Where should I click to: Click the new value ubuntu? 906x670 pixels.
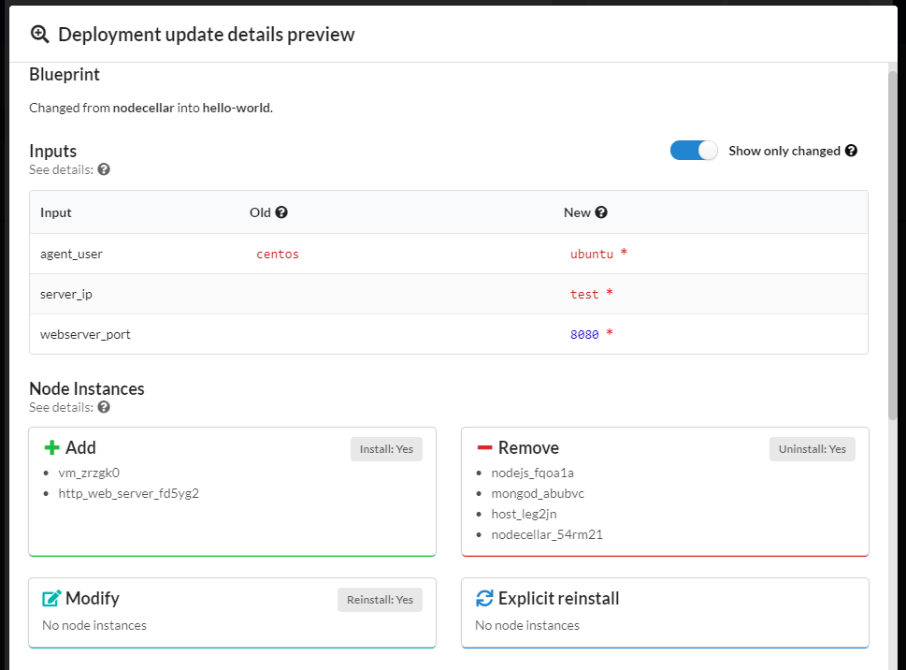pyautogui.click(x=592, y=255)
